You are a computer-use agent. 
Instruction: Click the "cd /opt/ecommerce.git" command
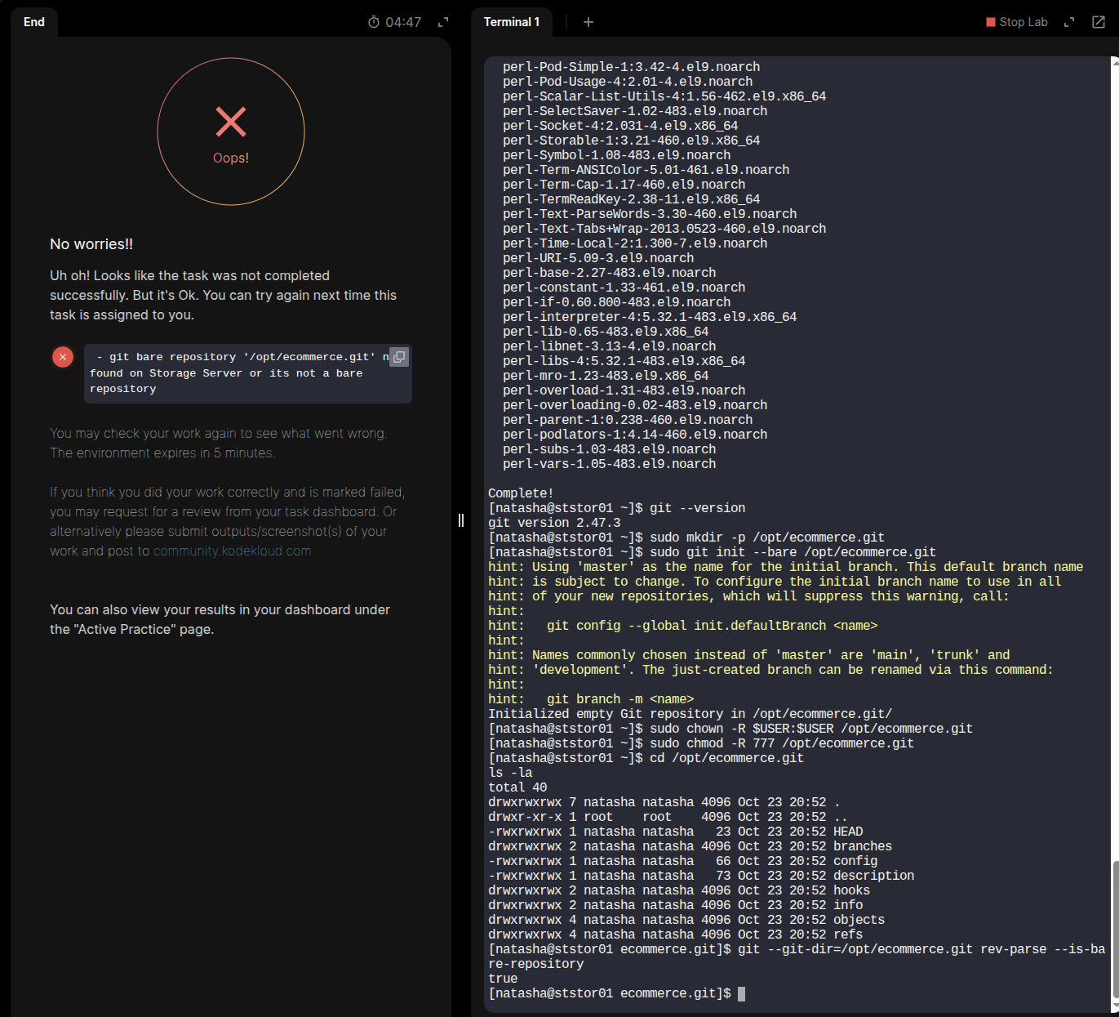726,758
